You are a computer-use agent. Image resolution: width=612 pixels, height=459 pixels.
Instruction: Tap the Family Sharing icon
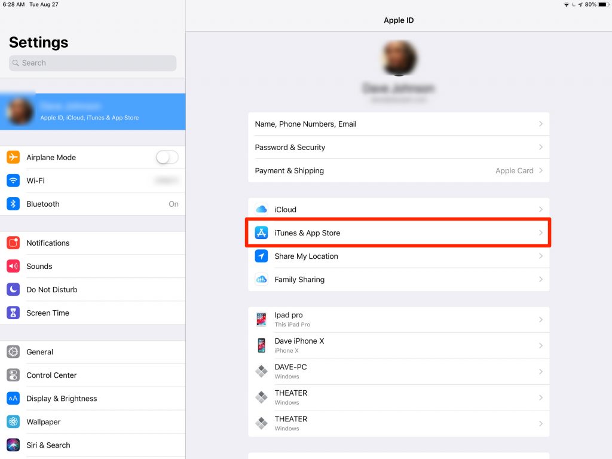[x=261, y=280]
